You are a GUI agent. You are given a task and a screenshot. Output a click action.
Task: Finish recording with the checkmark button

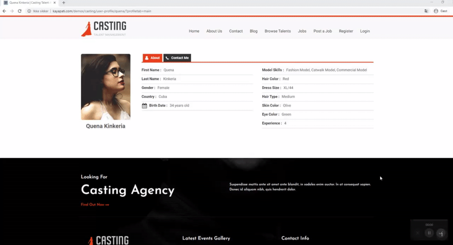441,233
